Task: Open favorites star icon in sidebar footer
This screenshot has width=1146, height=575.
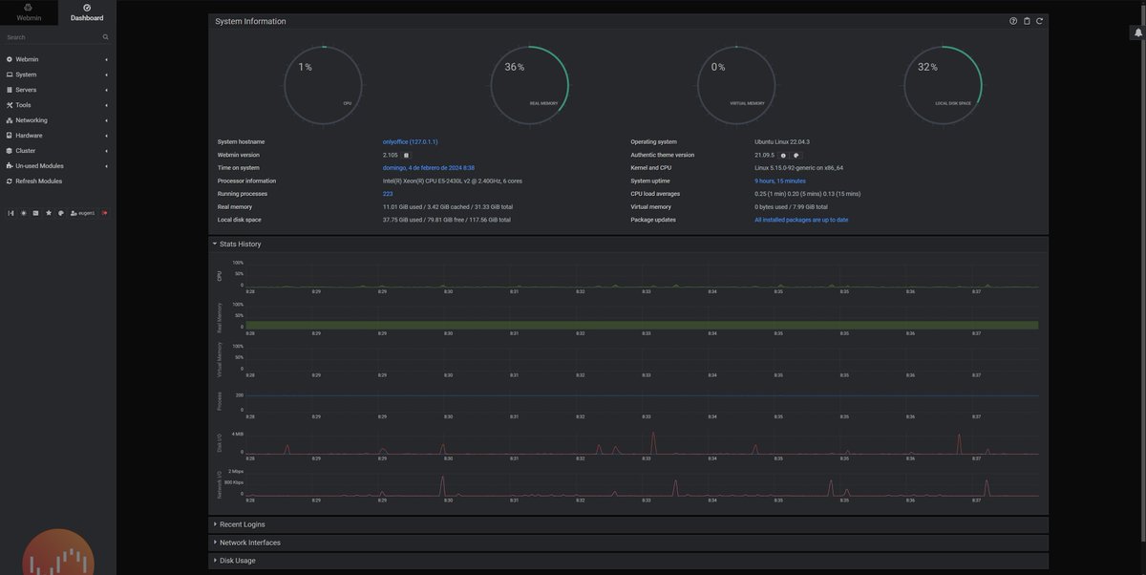Action: pos(49,213)
